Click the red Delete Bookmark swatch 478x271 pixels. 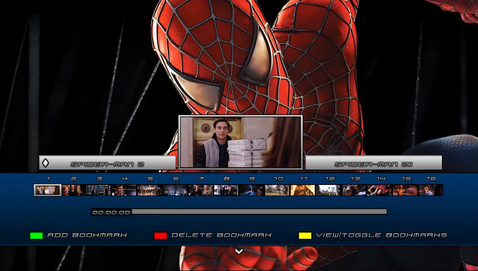pyautogui.click(x=160, y=235)
